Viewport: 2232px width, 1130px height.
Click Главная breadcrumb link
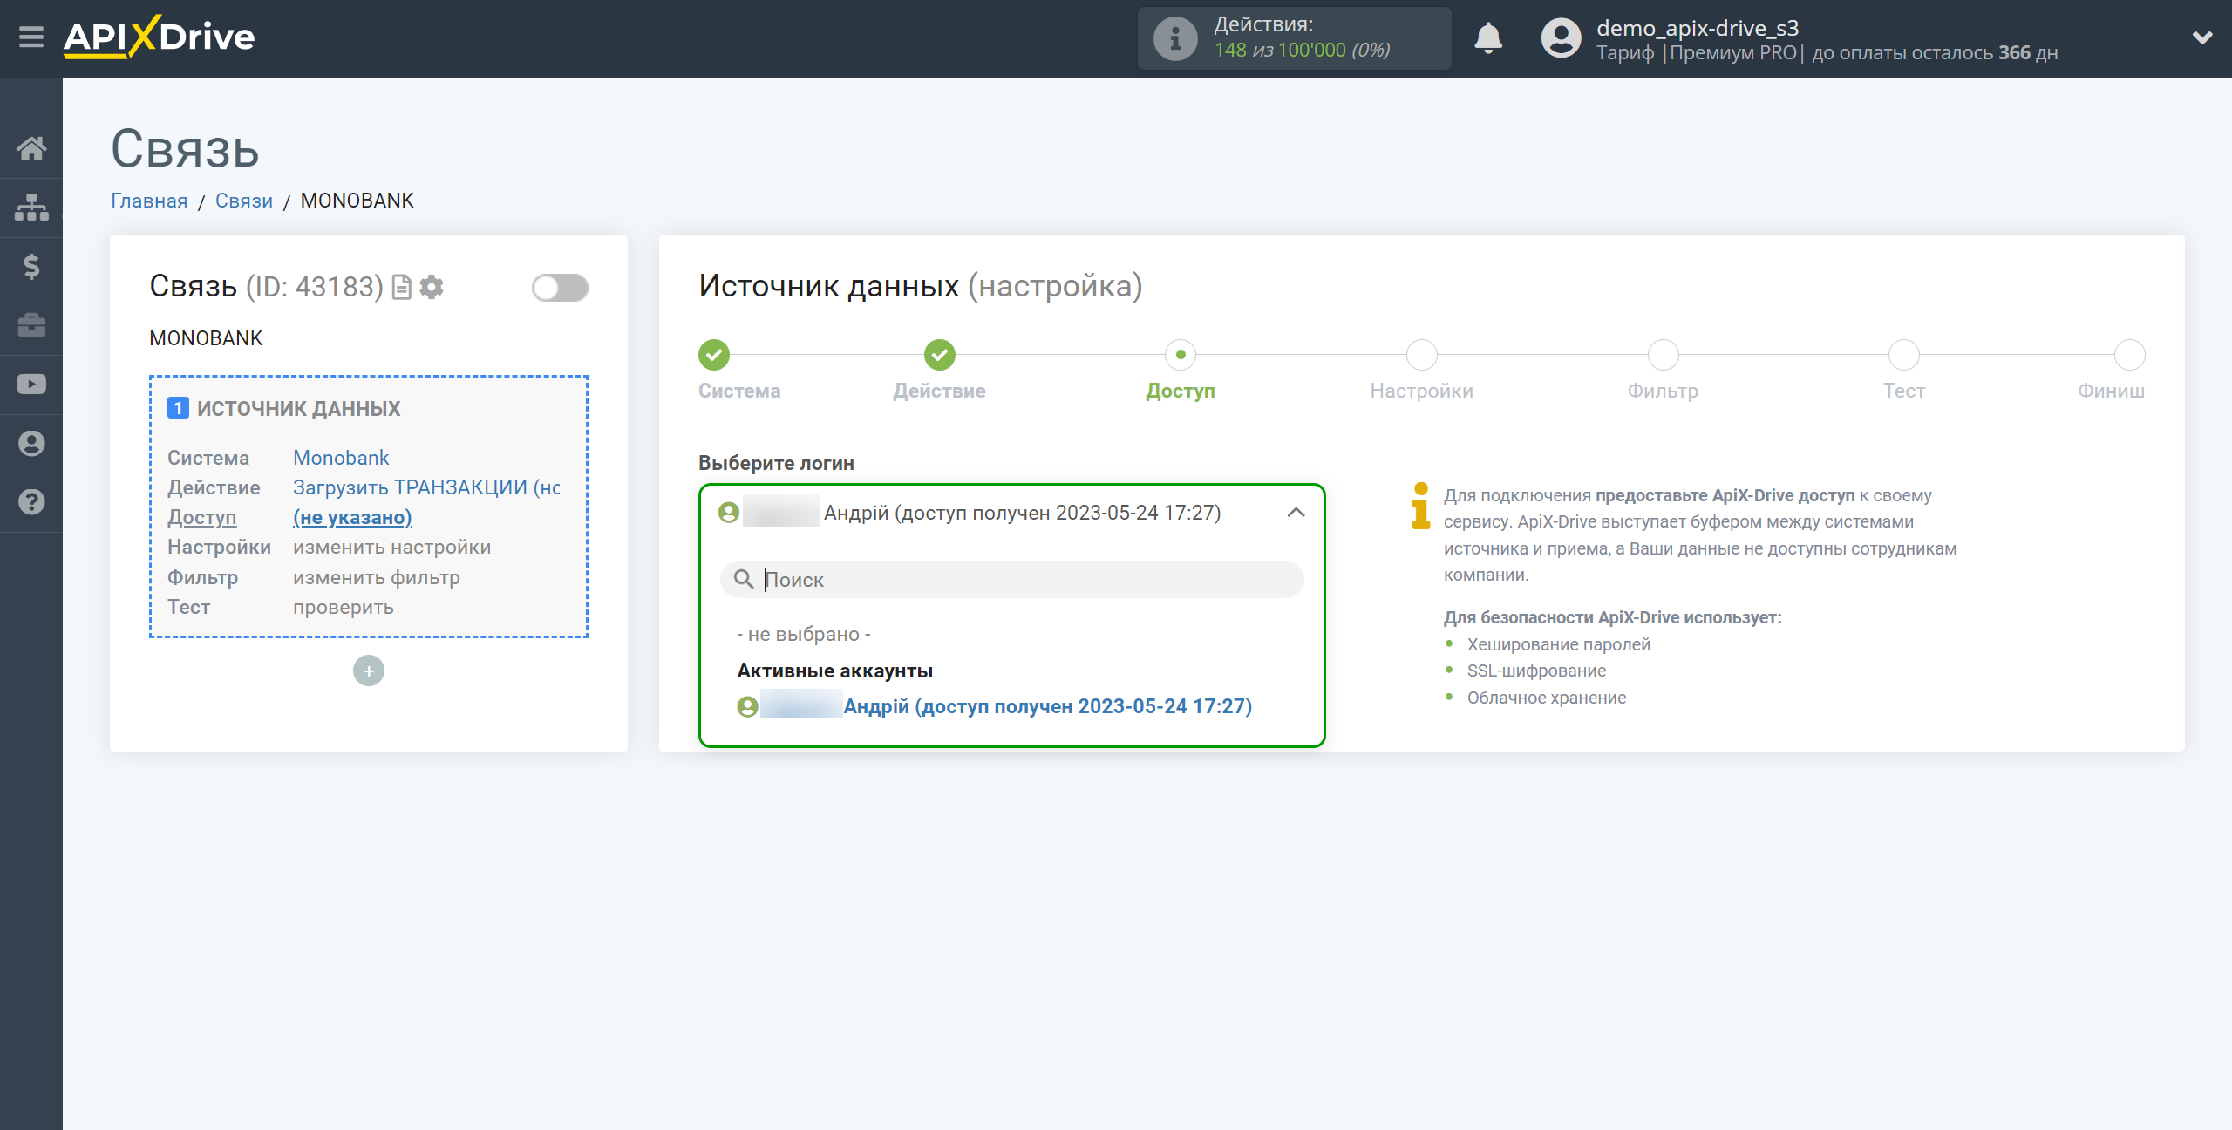click(x=149, y=201)
